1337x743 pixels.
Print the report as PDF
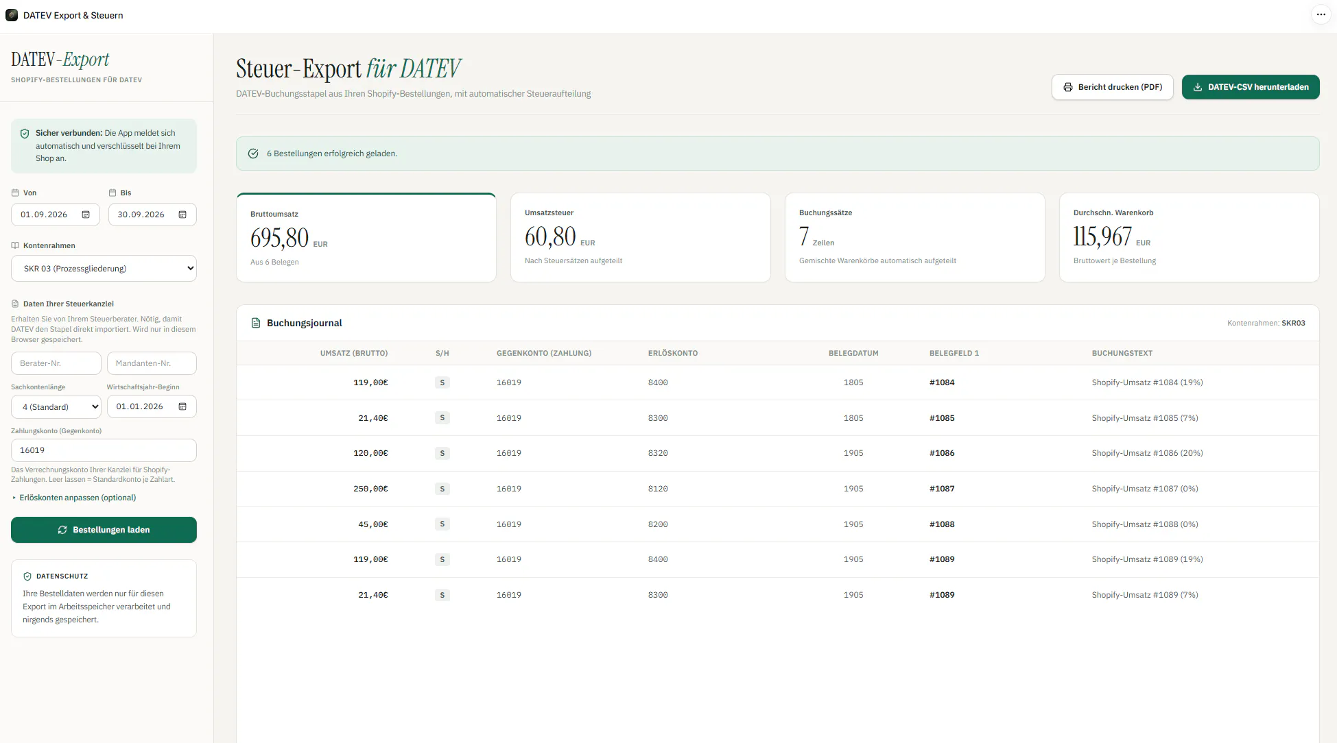tap(1113, 87)
